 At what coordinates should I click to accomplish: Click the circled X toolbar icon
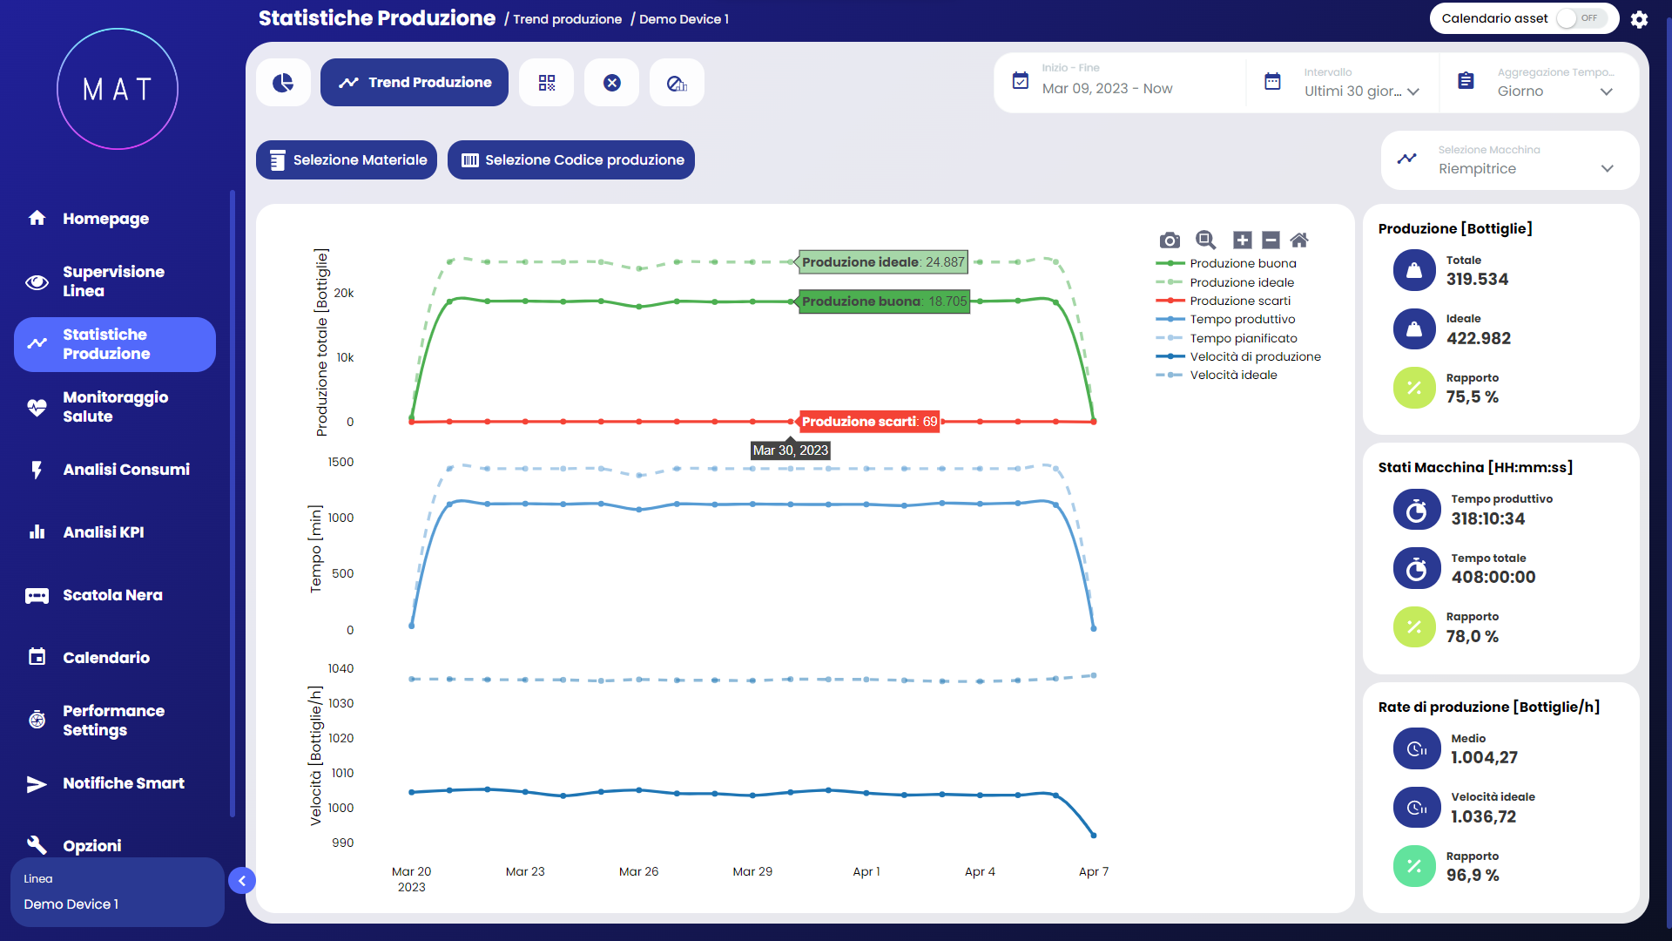611,83
